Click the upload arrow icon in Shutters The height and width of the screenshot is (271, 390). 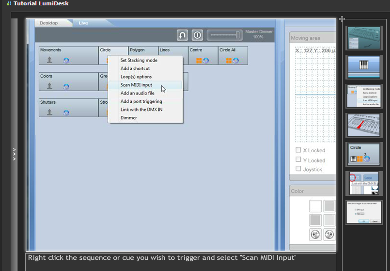coord(49,112)
